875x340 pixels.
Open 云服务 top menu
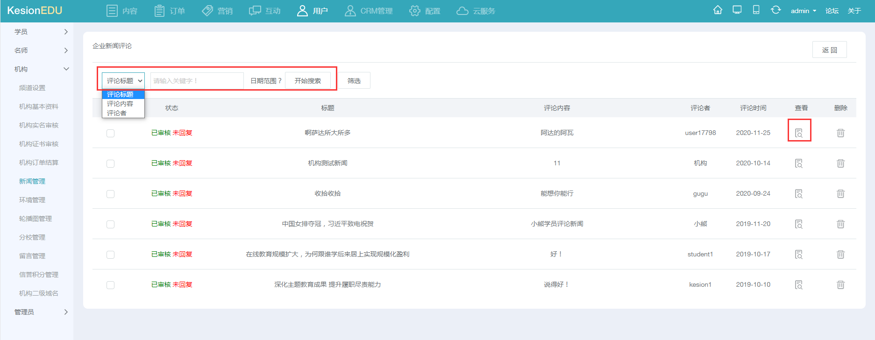(476, 11)
